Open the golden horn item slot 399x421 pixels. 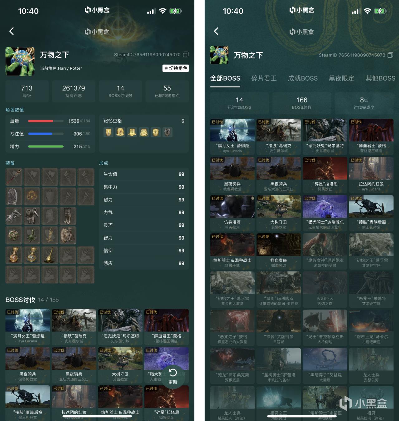(50, 255)
